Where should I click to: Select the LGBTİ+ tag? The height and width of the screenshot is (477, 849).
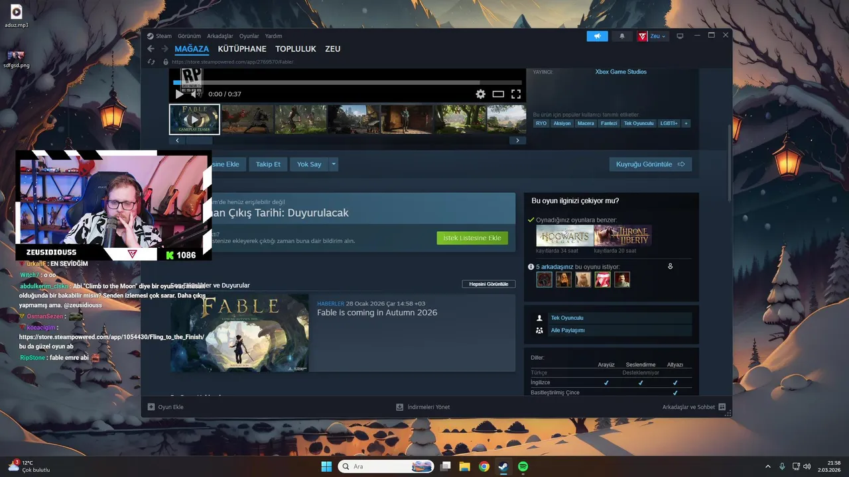[x=669, y=123]
